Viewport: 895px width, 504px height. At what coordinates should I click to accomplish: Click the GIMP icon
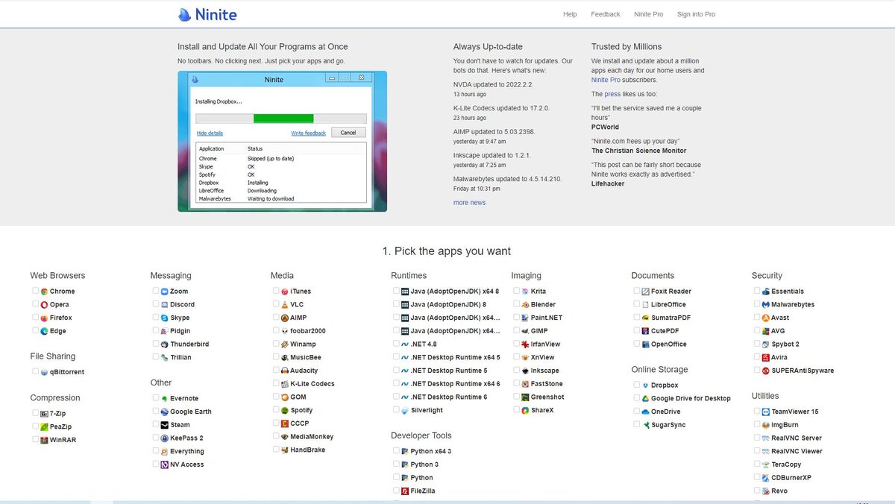pyautogui.click(x=525, y=331)
